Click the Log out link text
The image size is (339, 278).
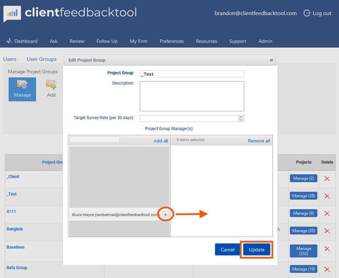pyautogui.click(x=322, y=13)
